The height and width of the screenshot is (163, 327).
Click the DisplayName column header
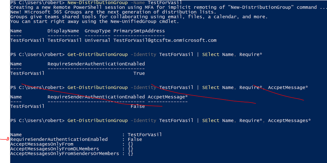pos(63,31)
